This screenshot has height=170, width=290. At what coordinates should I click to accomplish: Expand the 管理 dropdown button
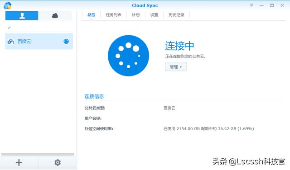[176, 67]
